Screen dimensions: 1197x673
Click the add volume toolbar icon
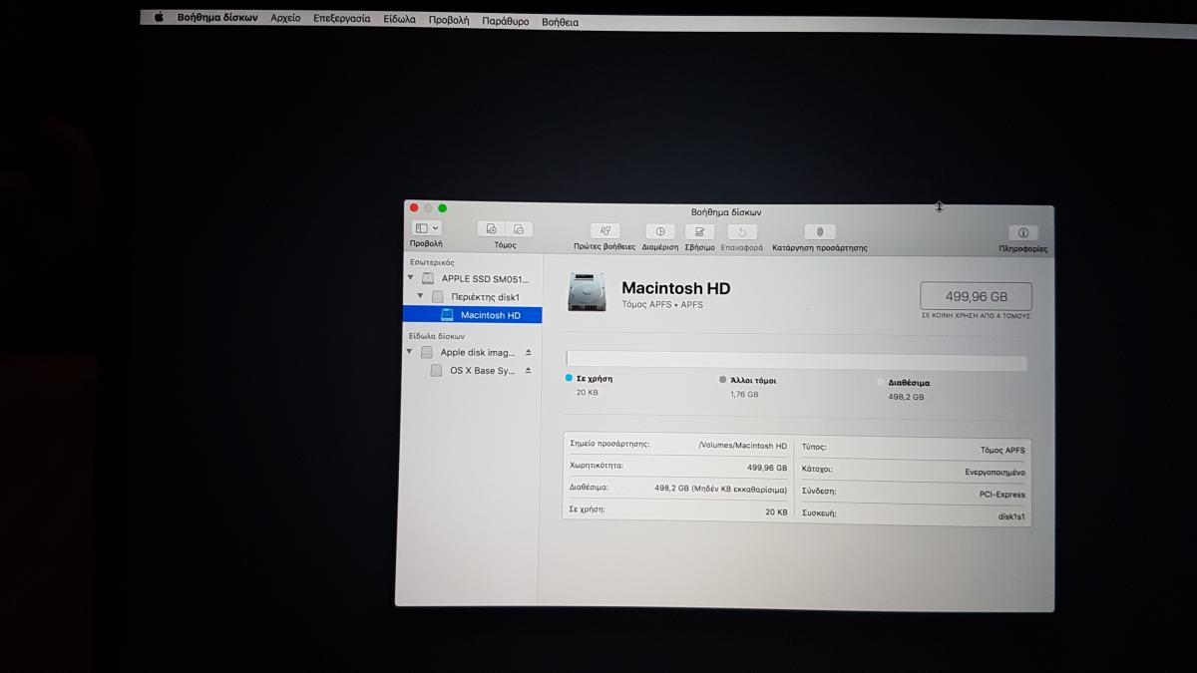click(x=492, y=229)
